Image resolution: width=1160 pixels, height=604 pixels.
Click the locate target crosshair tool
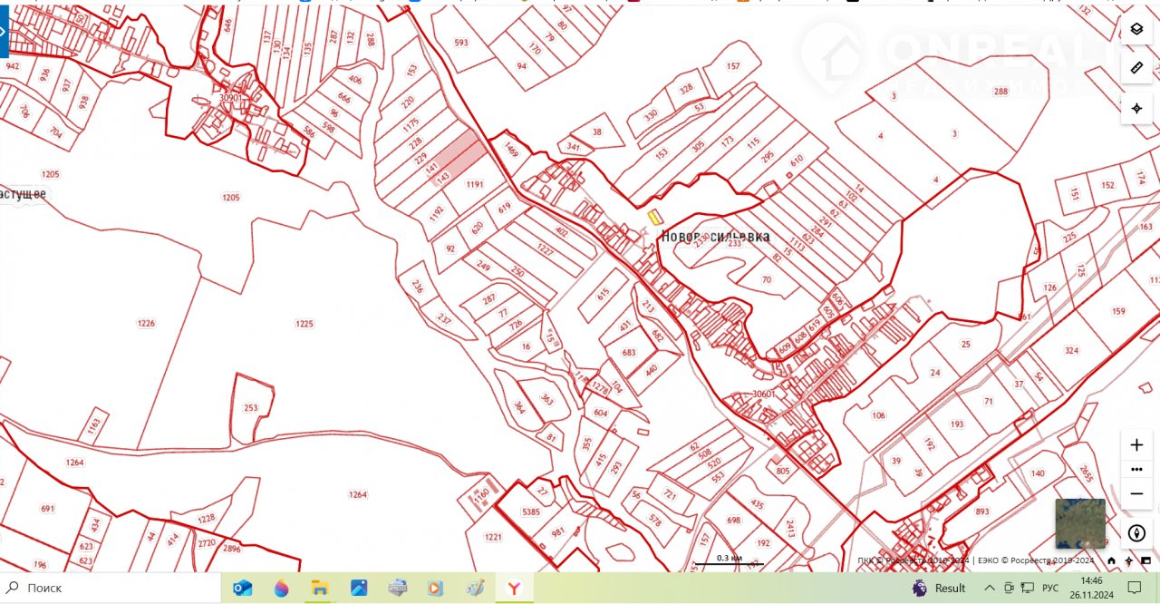tap(1136, 108)
